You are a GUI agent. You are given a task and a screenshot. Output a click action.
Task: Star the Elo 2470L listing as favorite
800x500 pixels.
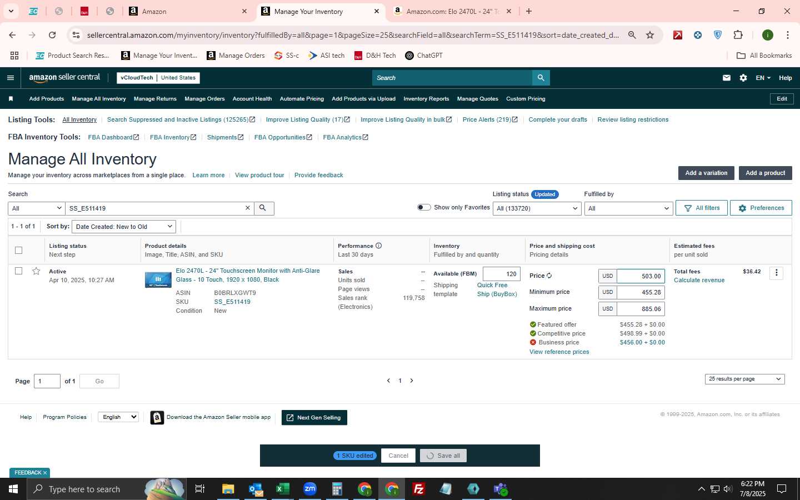point(36,271)
